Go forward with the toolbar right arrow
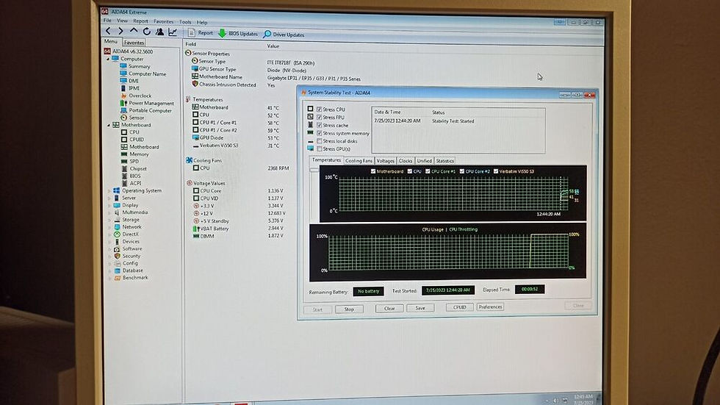 click(x=120, y=31)
